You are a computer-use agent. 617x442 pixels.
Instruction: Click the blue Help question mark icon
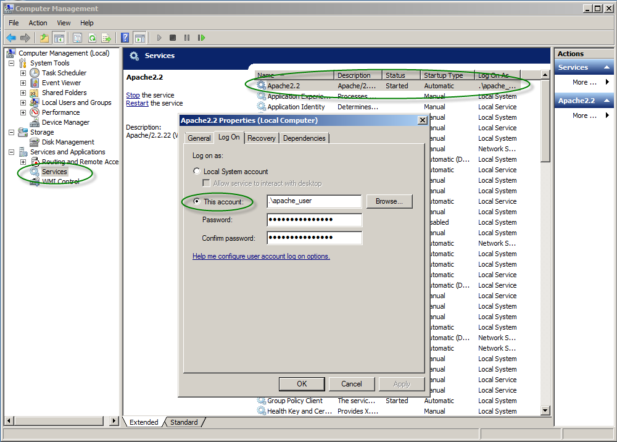125,38
